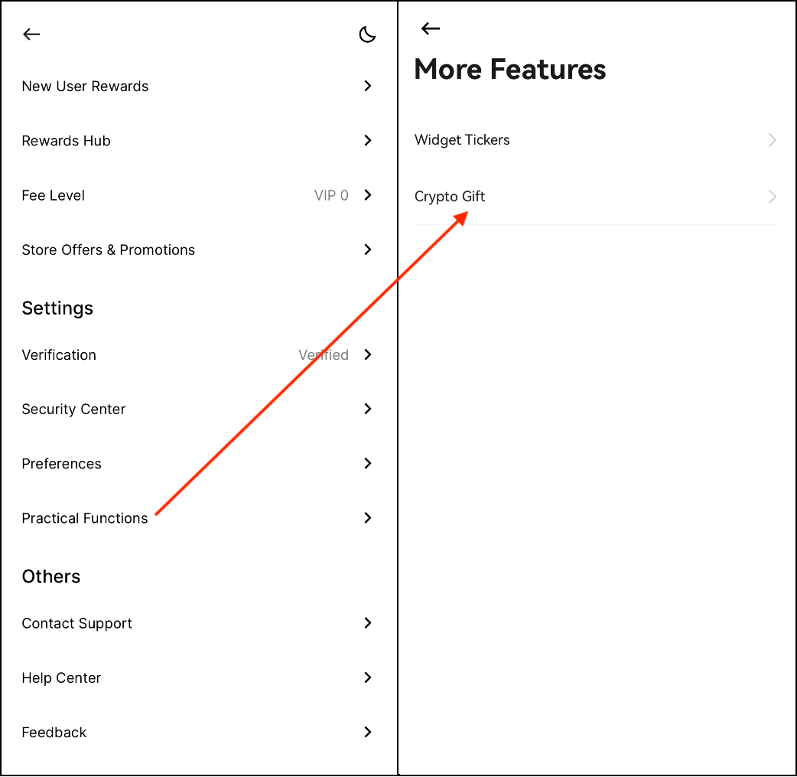This screenshot has width=797, height=777.
Task: Tap the VIP 0 fee level value
Action: pos(331,195)
